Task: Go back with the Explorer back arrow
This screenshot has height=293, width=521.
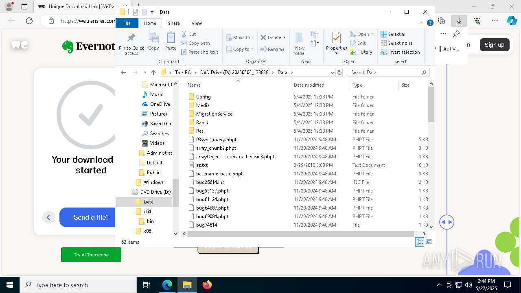Action: click(x=123, y=72)
